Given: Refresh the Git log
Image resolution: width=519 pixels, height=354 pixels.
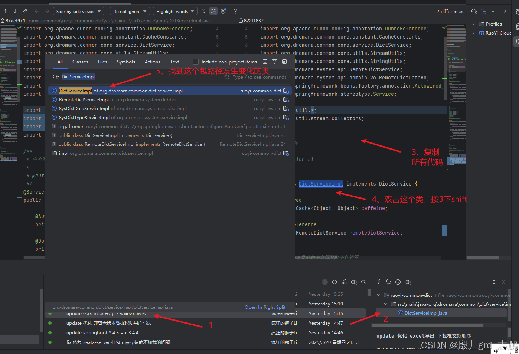Looking at the screenshot, I should [334, 282].
